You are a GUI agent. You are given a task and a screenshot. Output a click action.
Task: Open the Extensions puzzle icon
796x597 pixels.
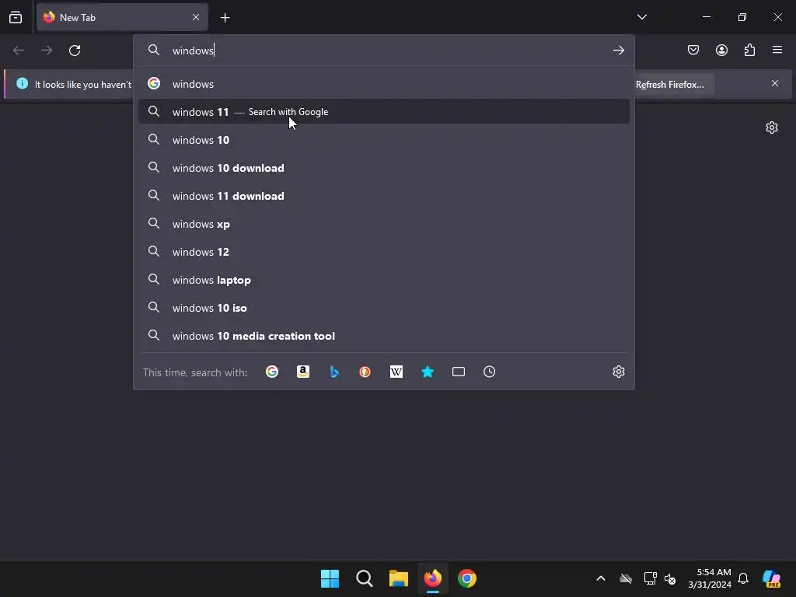tap(749, 51)
